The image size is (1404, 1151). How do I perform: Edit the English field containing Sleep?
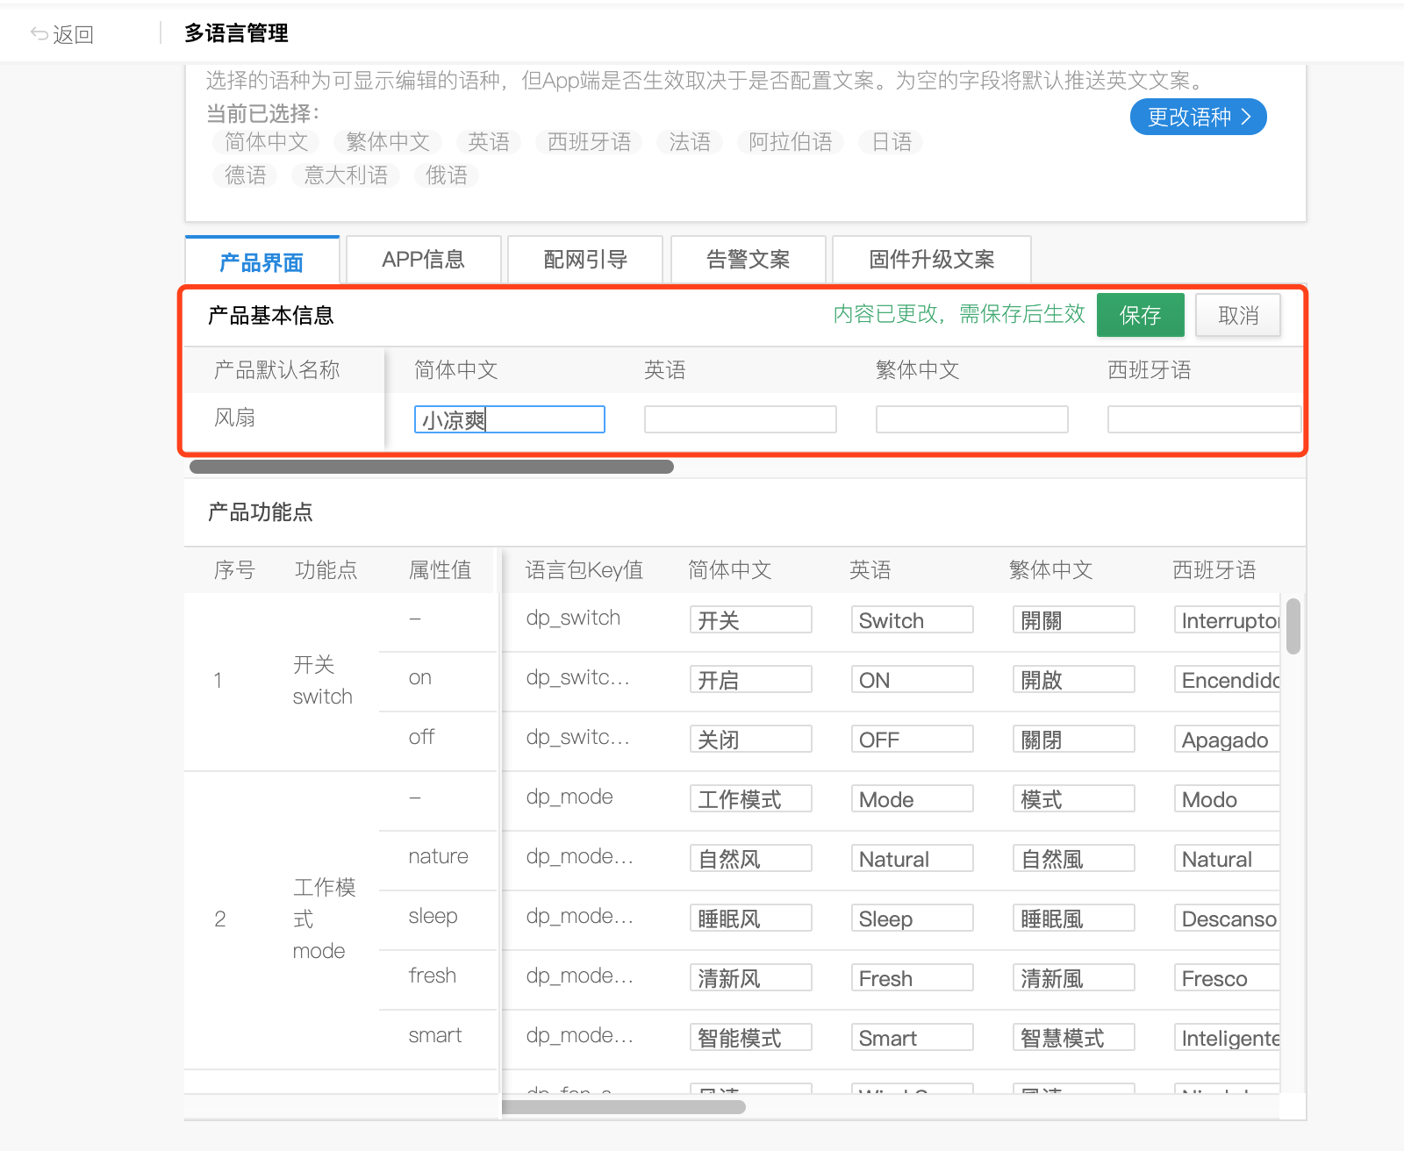tap(913, 918)
